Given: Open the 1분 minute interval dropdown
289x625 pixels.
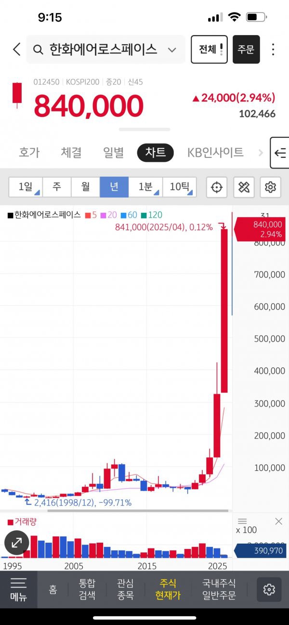Looking at the screenshot, I should 145,187.
